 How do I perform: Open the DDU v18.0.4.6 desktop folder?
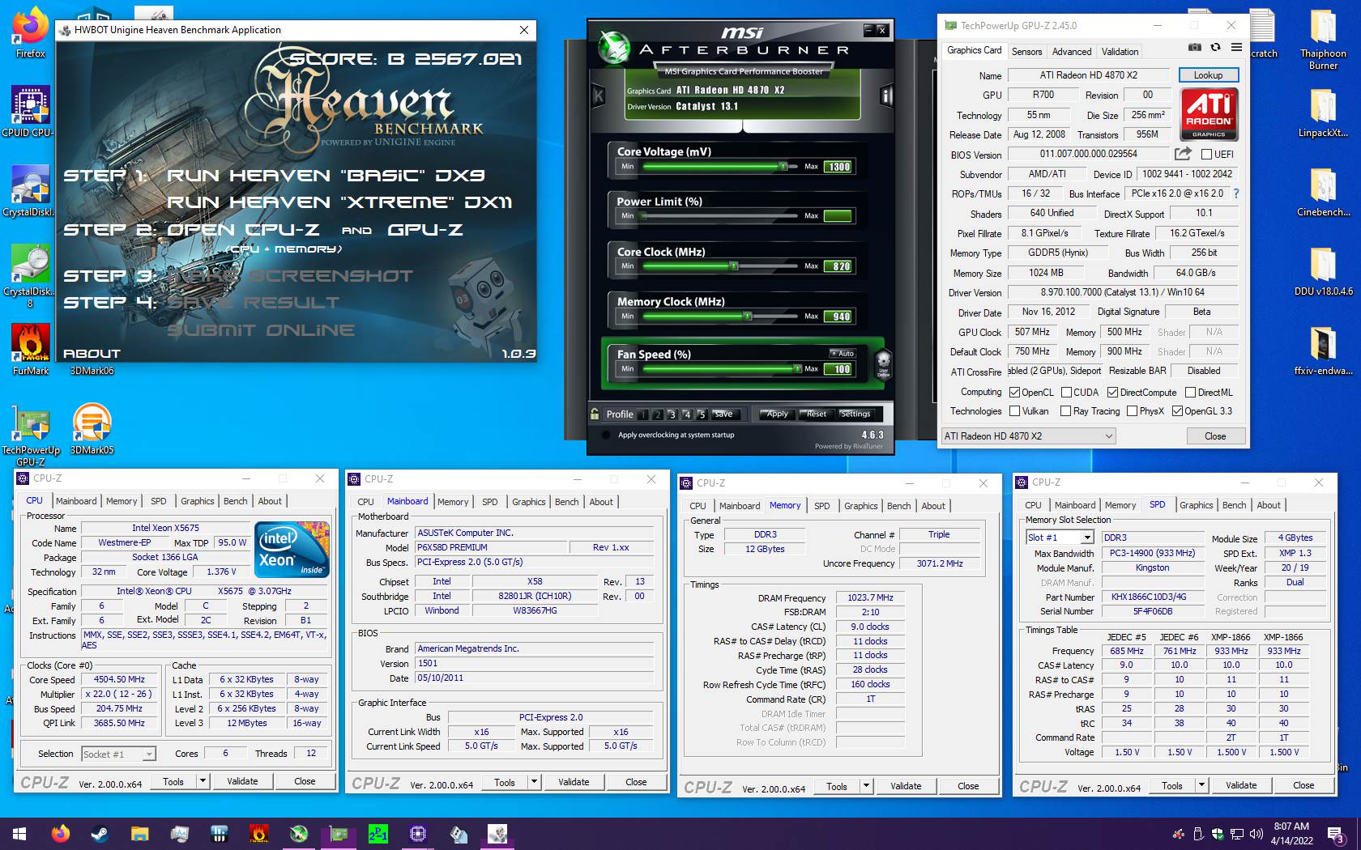1323,270
